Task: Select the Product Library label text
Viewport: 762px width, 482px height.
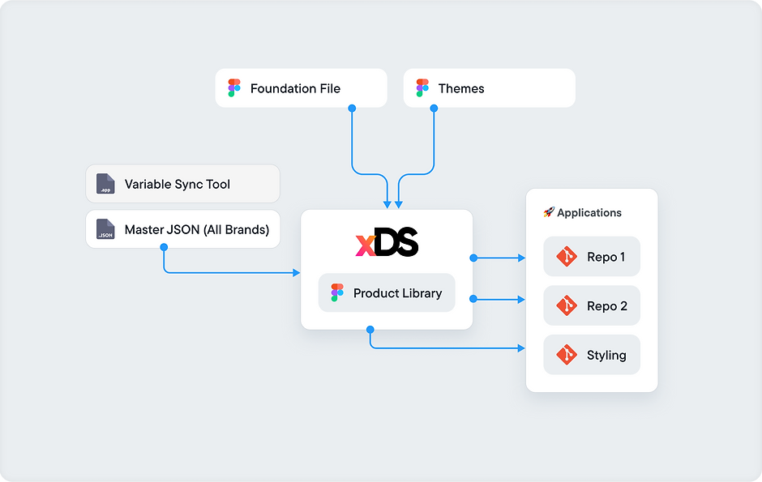Action: 397,293
